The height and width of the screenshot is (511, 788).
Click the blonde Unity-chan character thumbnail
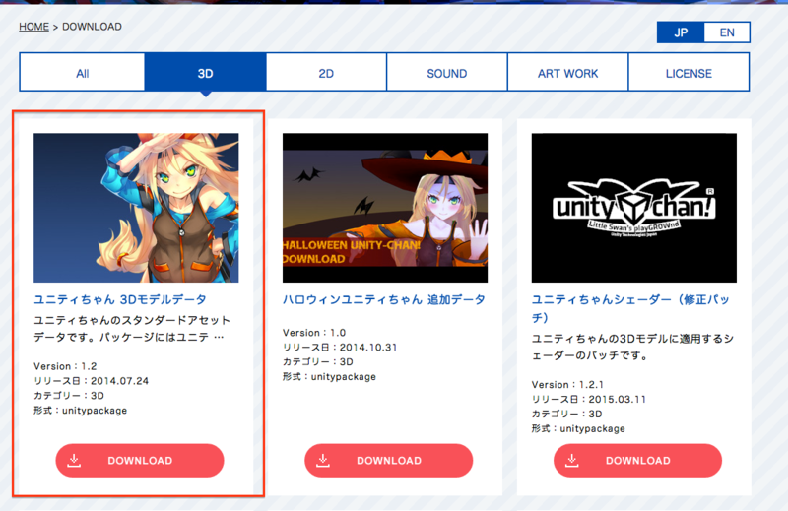click(x=136, y=208)
